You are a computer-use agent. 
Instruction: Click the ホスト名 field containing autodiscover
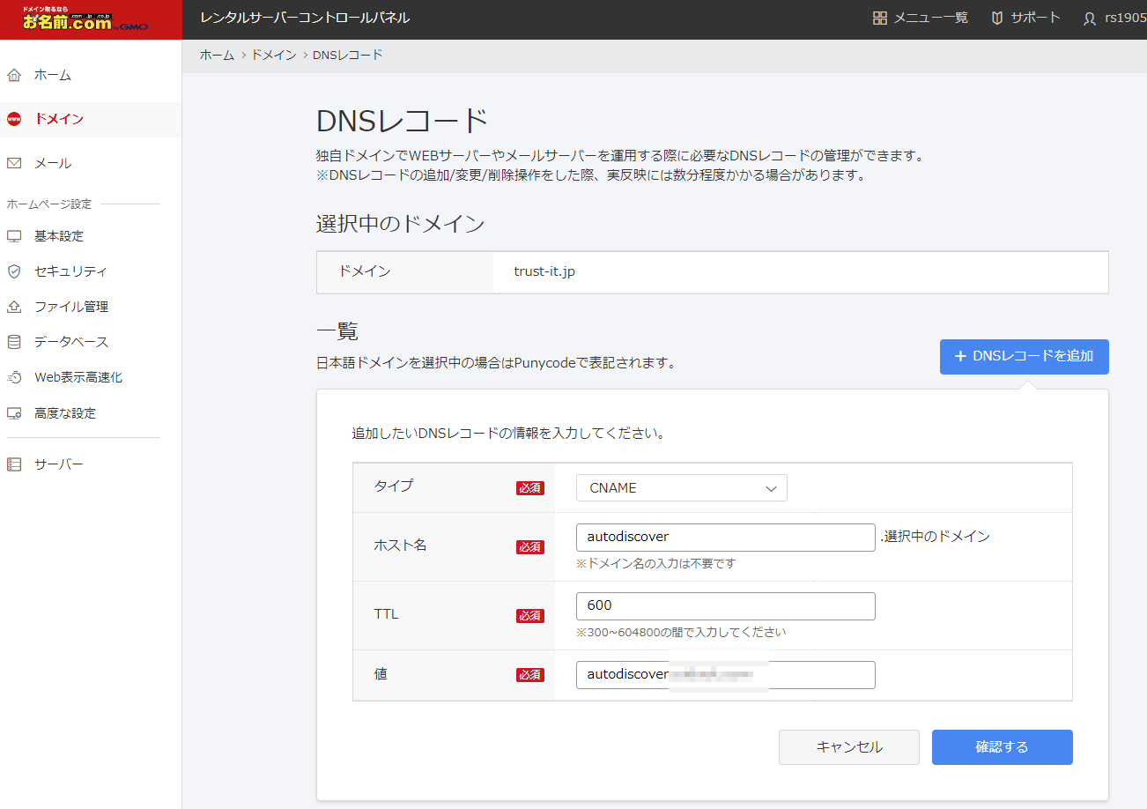tap(726, 538)
